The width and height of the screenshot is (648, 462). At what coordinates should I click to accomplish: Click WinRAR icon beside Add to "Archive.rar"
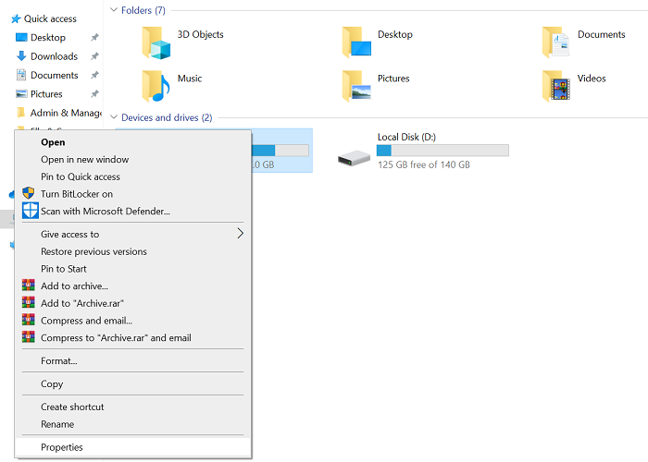point(28,303)
